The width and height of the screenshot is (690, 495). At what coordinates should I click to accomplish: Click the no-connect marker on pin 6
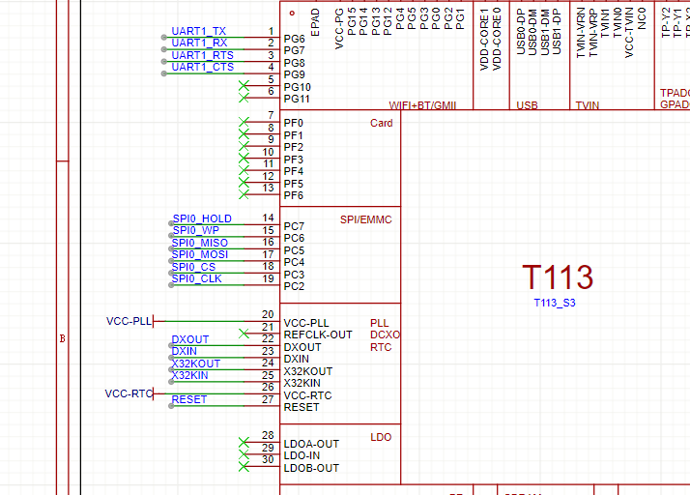pos(244,98)
